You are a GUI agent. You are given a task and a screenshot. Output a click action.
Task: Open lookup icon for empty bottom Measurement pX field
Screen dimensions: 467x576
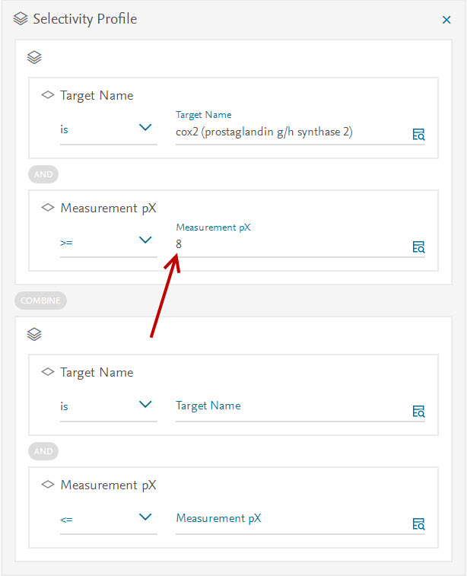pos(418,523)
